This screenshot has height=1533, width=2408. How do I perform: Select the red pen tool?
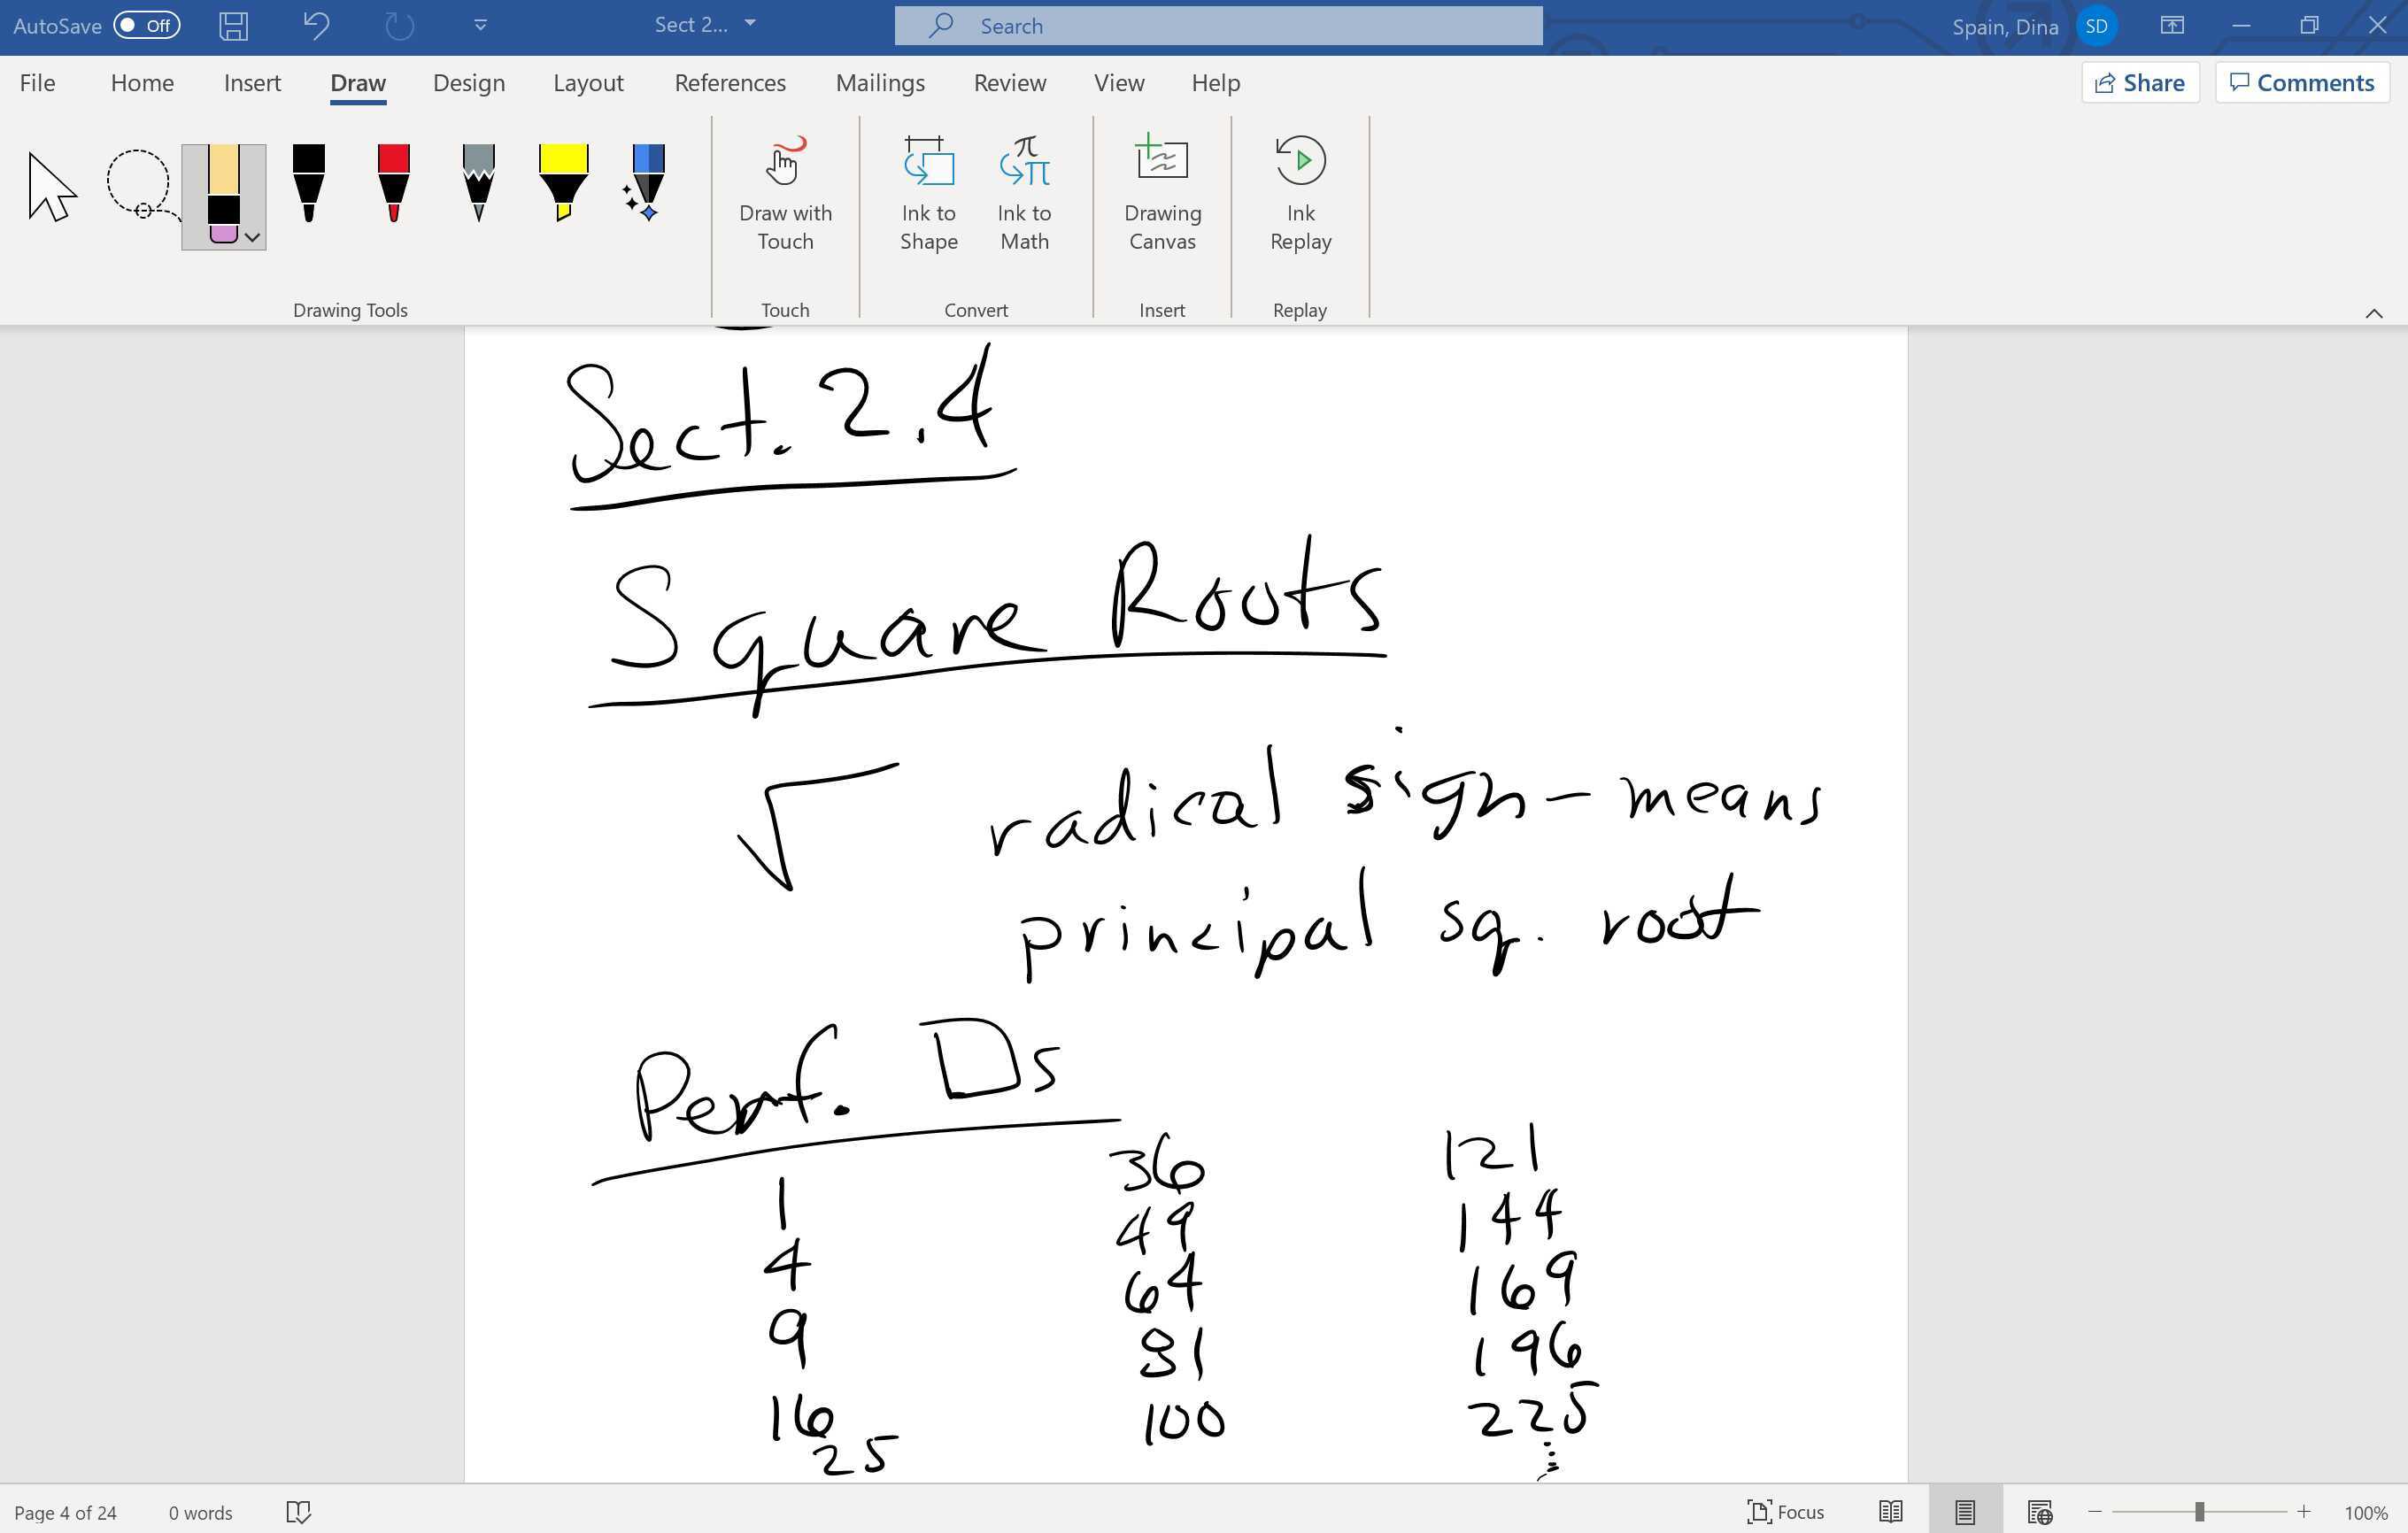392,185
